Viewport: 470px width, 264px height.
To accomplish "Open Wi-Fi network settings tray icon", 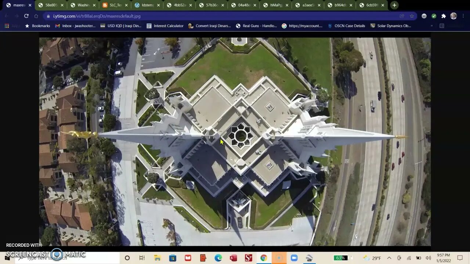I will (x=409, y=258).
